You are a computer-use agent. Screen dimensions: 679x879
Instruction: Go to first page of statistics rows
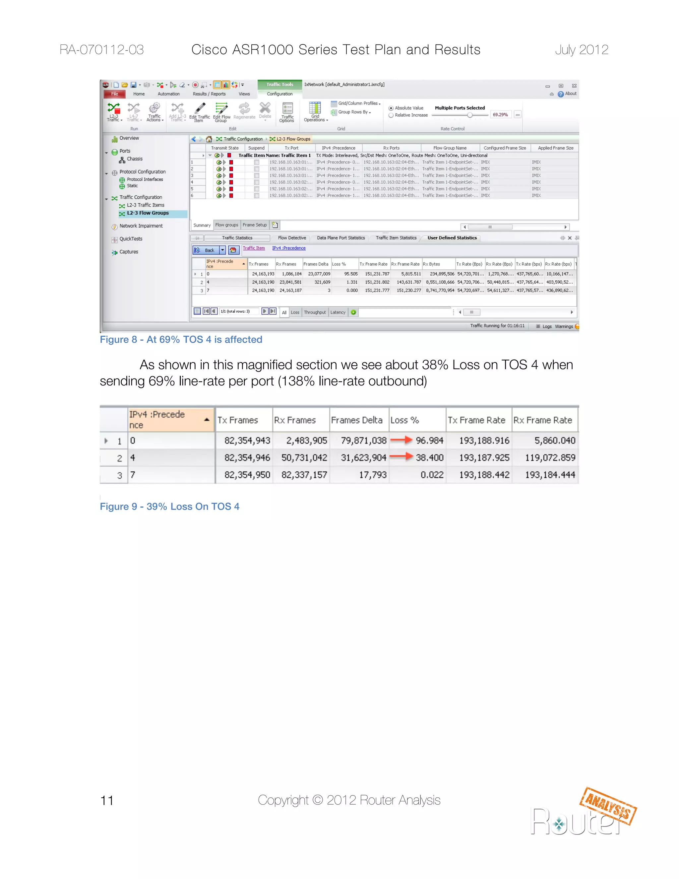tap(206, 311)
